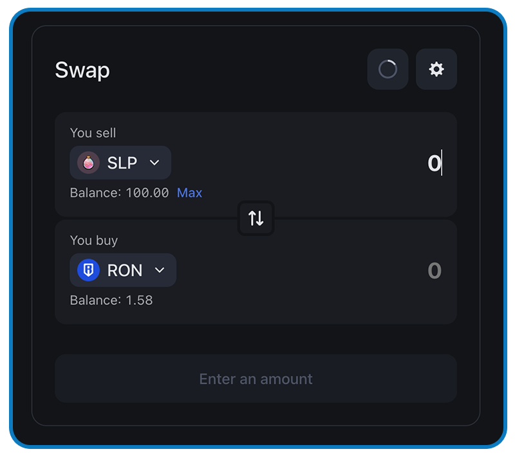The width and height of the screenshot is (515, 456).
Task: Expand the SLP token chevron
Action: [154, 163]
